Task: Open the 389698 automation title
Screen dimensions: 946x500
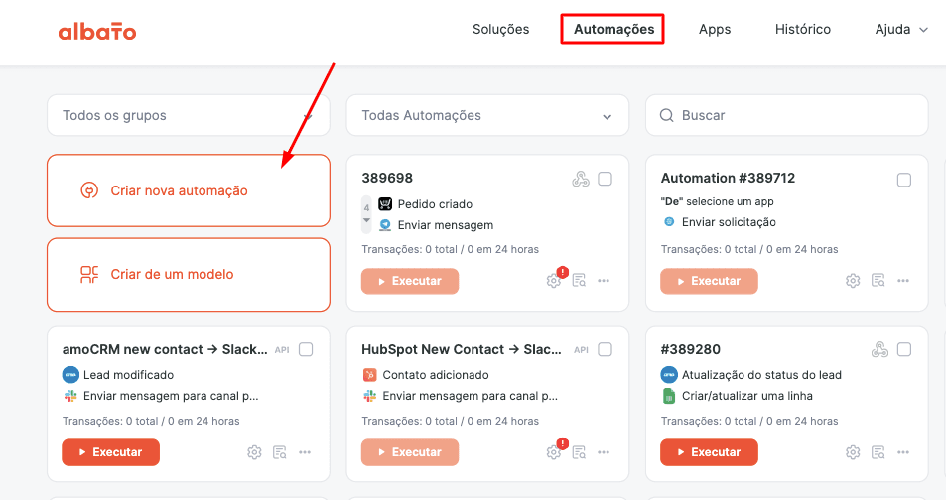Action: coord(387,178)
